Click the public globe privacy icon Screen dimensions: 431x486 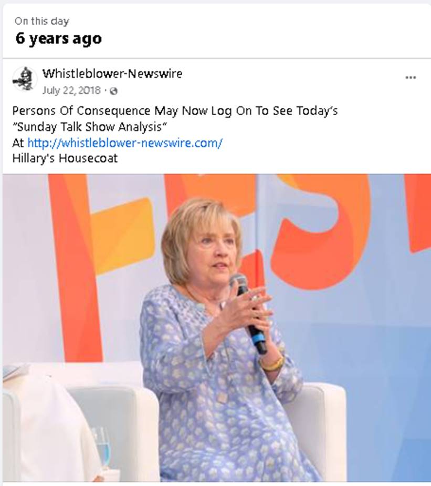point(113,91)
